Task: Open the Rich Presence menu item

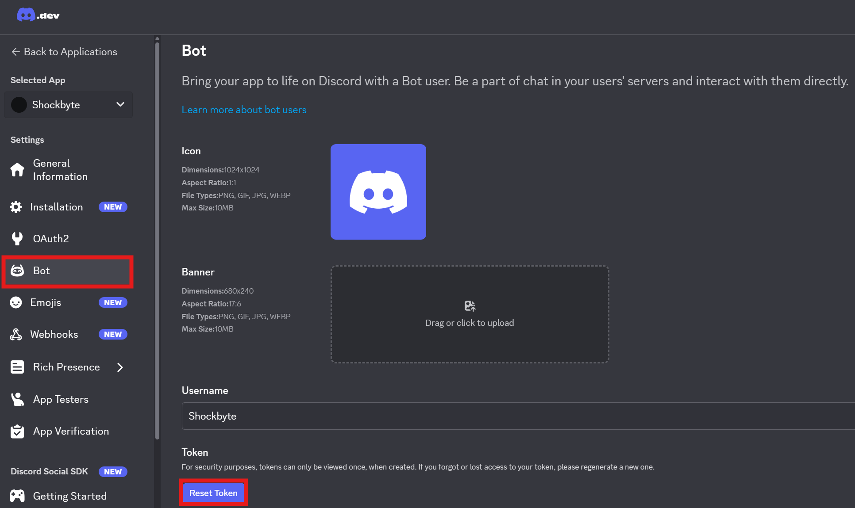Action: (66, 367)
